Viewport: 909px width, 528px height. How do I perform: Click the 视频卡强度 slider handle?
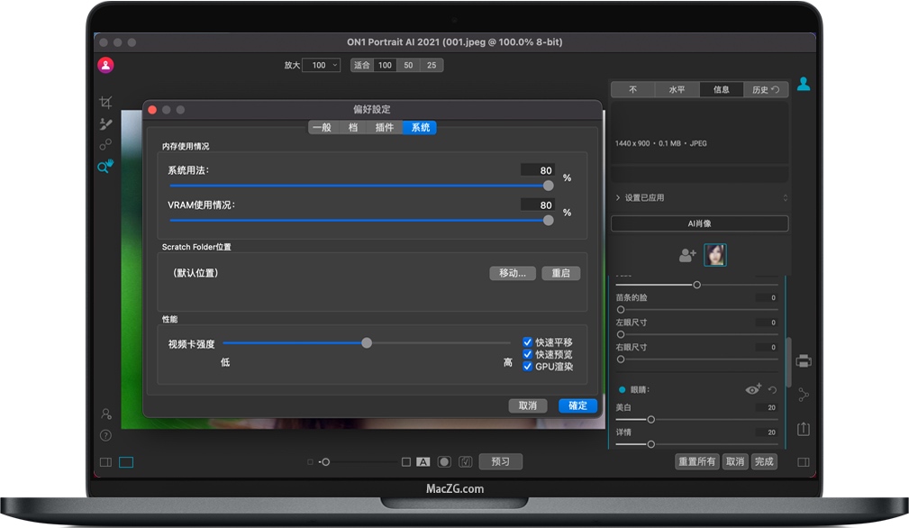(x=367, y=342)
